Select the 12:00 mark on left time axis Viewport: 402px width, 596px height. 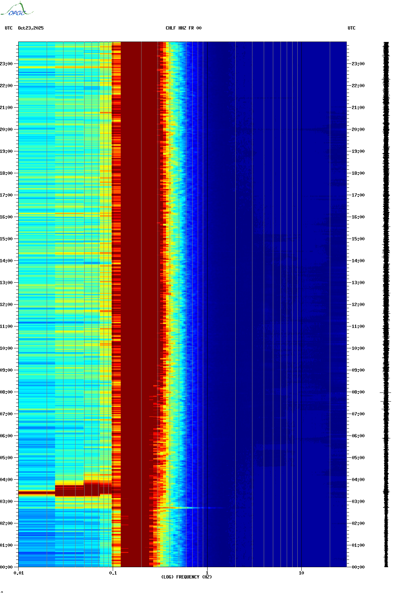point(7,305)
